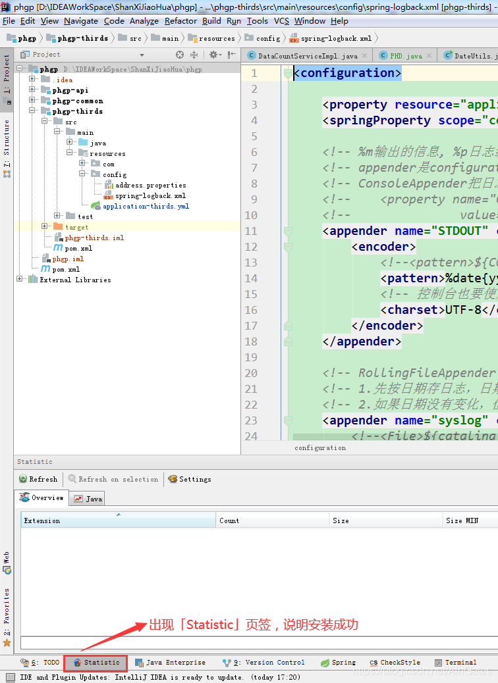Click the collapse all icon in Project panel
Viewport: 498px width, 683px height.
tap(194, 55)
